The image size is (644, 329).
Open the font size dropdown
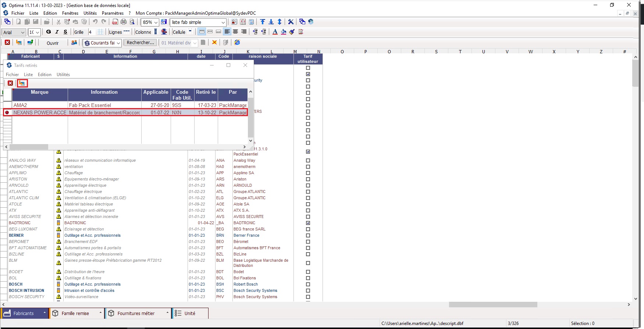(x=37, y=32)
